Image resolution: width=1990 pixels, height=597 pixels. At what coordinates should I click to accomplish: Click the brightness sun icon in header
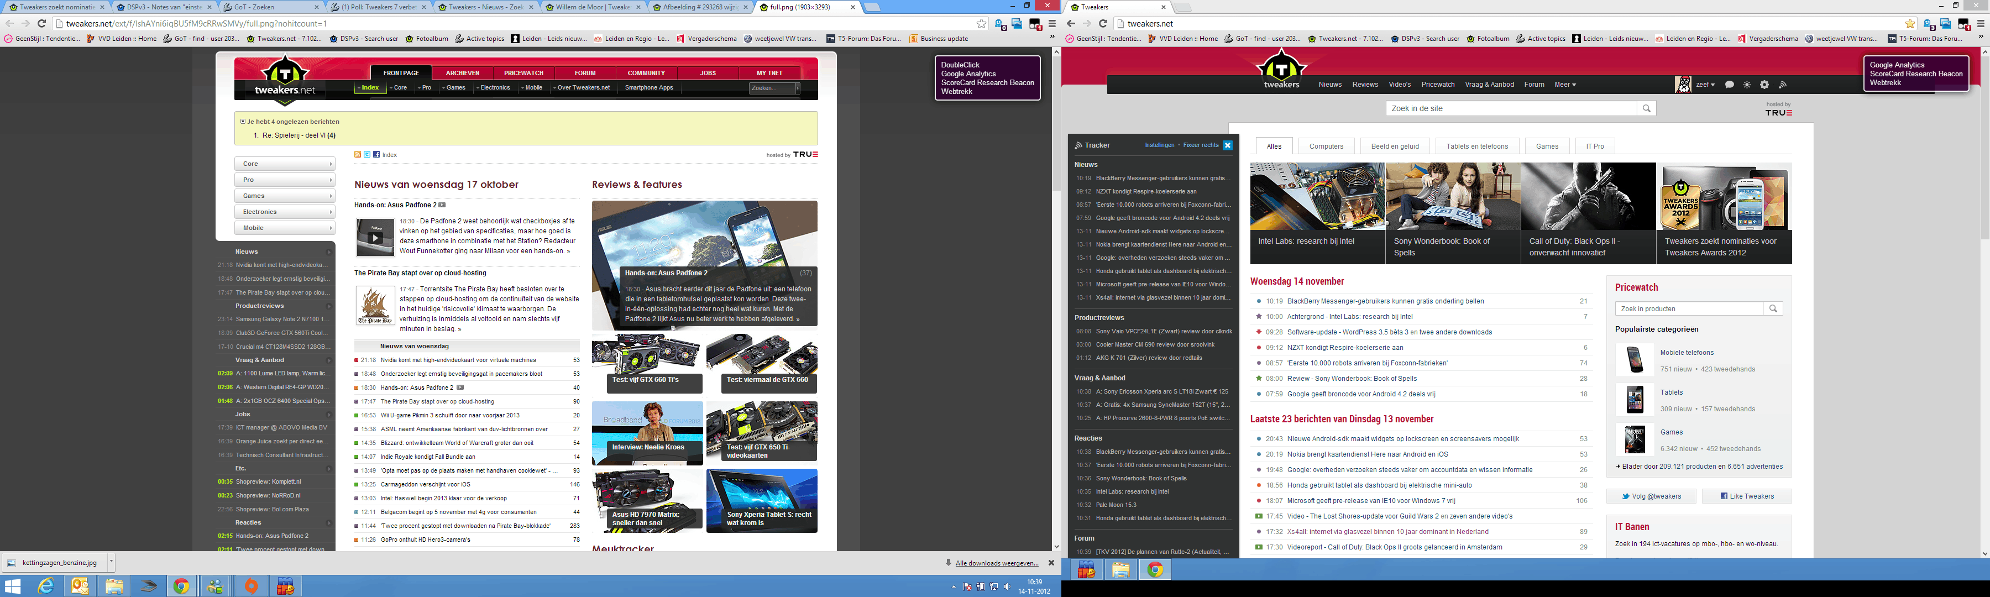(1747, 85)
